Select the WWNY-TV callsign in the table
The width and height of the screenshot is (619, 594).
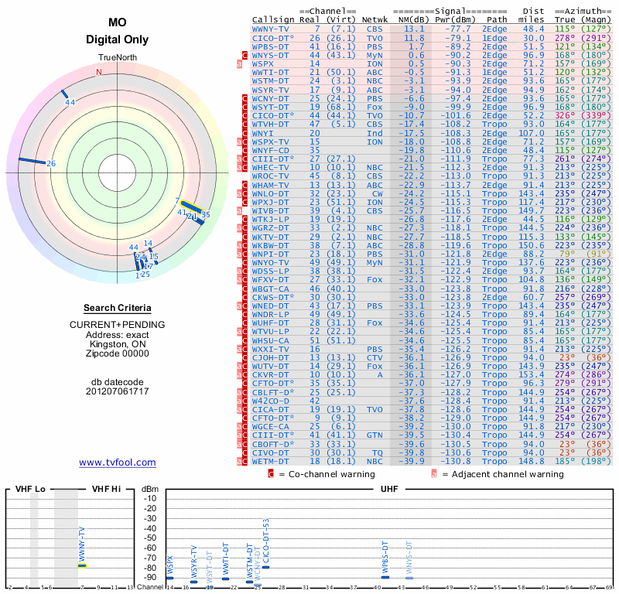click(272, 29)
